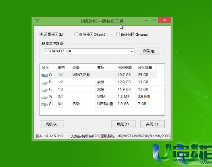The image size is (212, 167).
Task: Select the C: drive icon
Action: tap(45, 75)
